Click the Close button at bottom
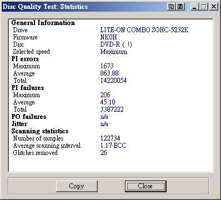The width and height of the screenshot is (221, 200). pos(145,186)
